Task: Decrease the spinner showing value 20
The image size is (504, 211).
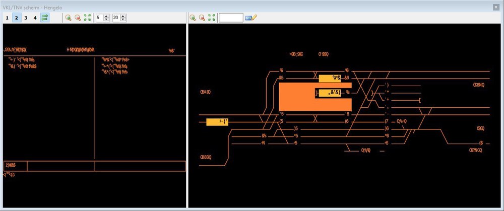Action: click(x=123, y=20)
